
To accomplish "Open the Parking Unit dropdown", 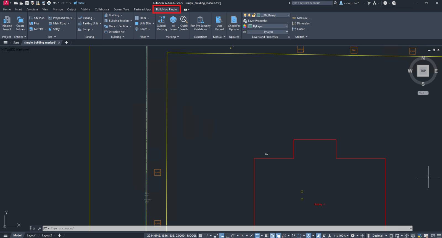I will [100, 23].
